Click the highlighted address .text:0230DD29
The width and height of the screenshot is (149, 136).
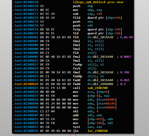26,84
